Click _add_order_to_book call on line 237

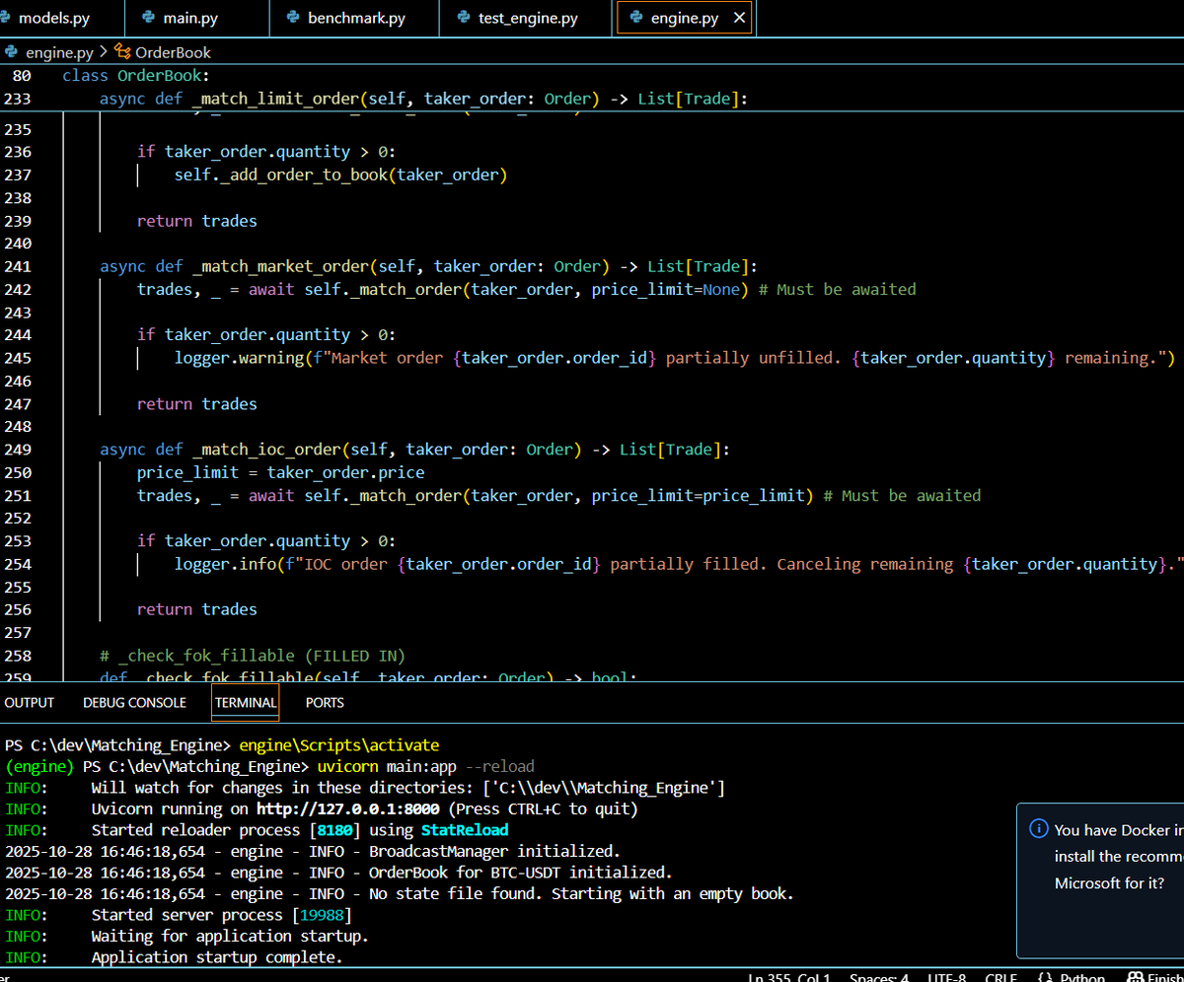pyautogui.click(x=304, y=175)
